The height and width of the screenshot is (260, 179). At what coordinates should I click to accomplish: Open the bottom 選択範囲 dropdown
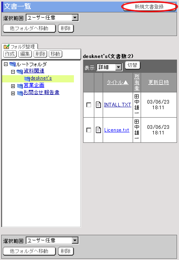point(52,240)
